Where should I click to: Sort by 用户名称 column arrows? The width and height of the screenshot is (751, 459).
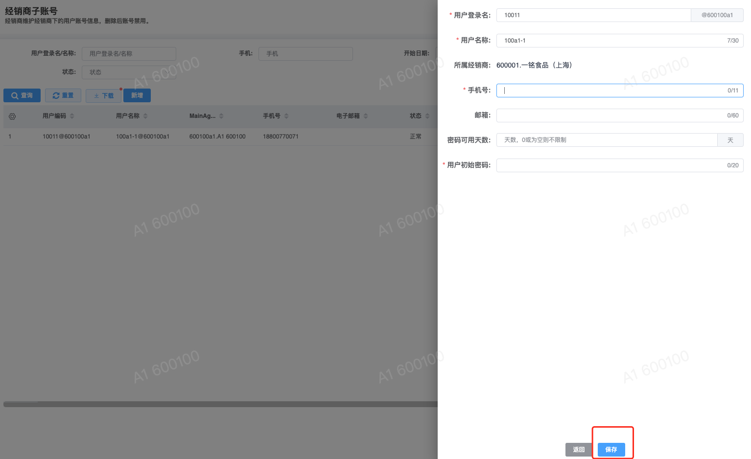coord(145,116)
